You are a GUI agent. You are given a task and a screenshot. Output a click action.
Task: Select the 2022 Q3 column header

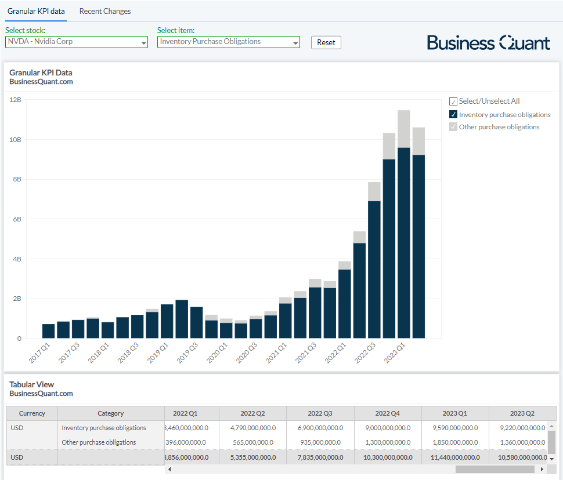pos(320,413)
